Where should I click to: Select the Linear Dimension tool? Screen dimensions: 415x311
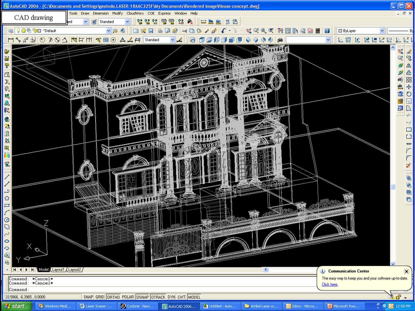tap(11, 40)
